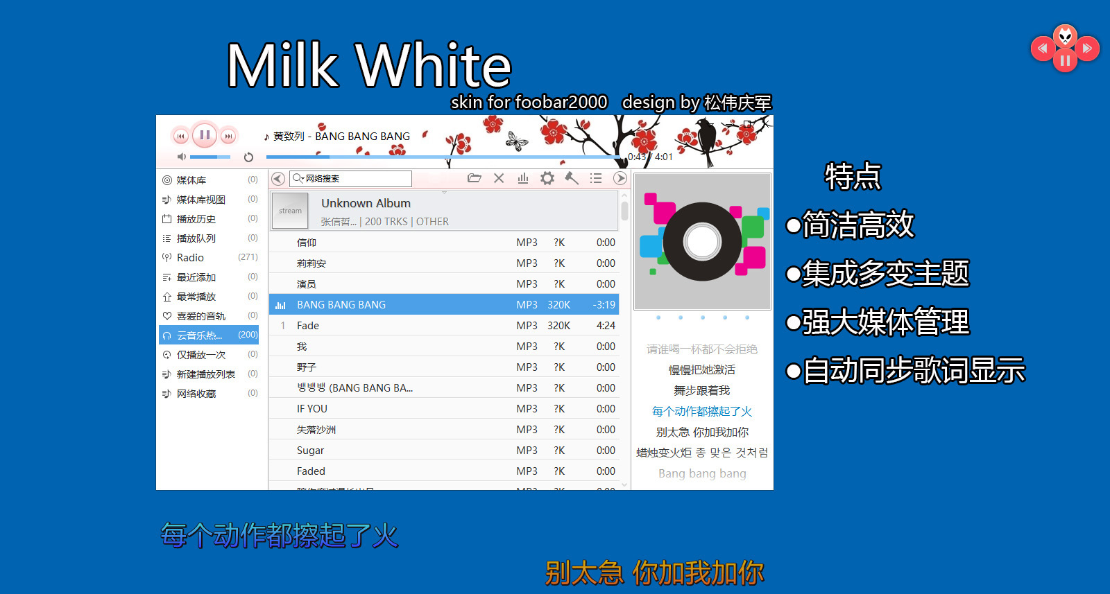1110x594 pixels.
Task: Select the playing track BANG BANG BANG
Action: pos(444,305)
